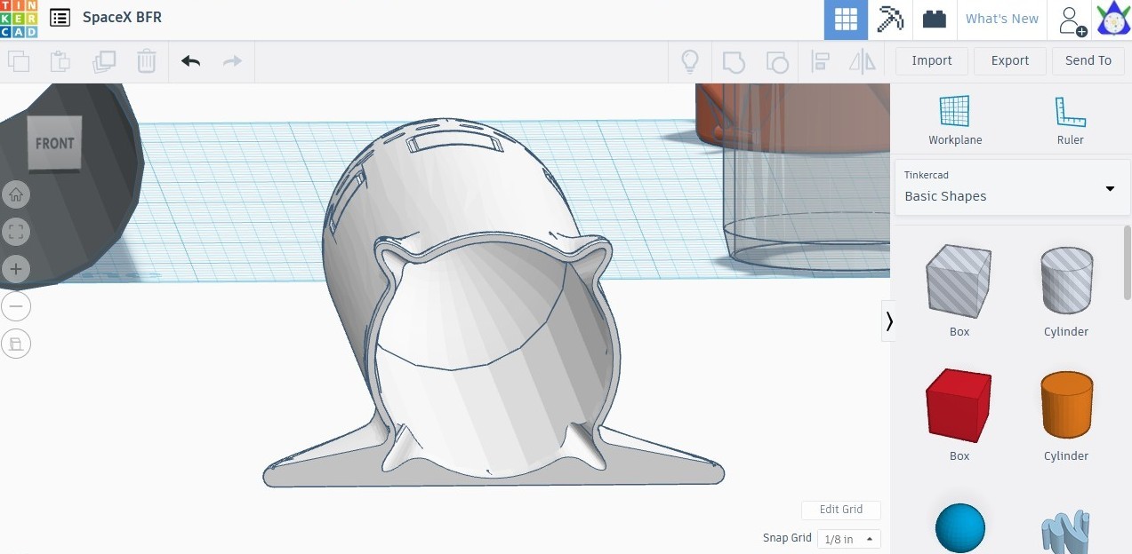This screenshot has width=1132, height=554.
Task: Open the Snap Grid size dropdown
Action: 847,539
